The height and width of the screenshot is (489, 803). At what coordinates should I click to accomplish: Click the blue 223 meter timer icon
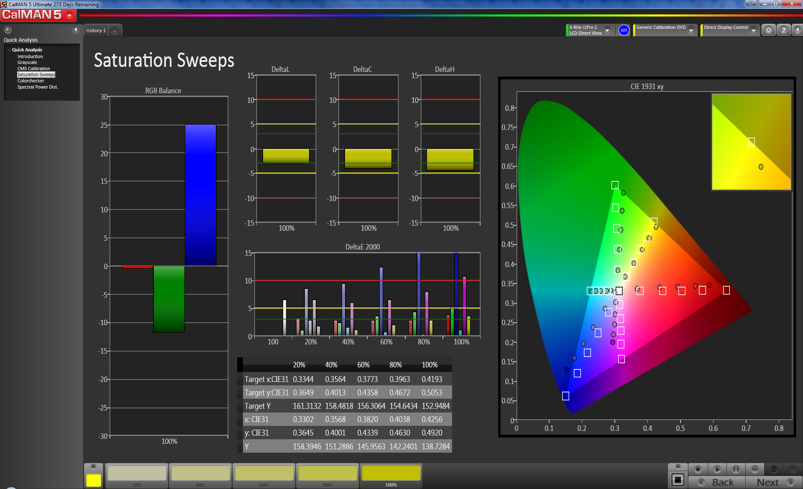[x=624, y=30]
